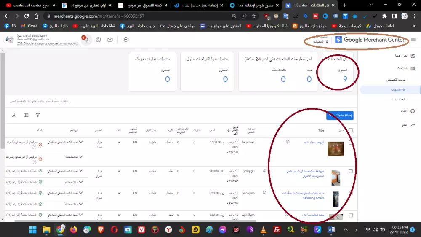
Task: Open product title link on daqwhoet row
Action: point(314,142)
